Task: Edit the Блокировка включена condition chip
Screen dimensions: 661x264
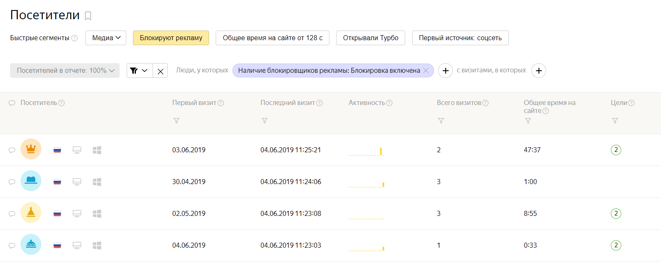Action: tap(329, 71)
